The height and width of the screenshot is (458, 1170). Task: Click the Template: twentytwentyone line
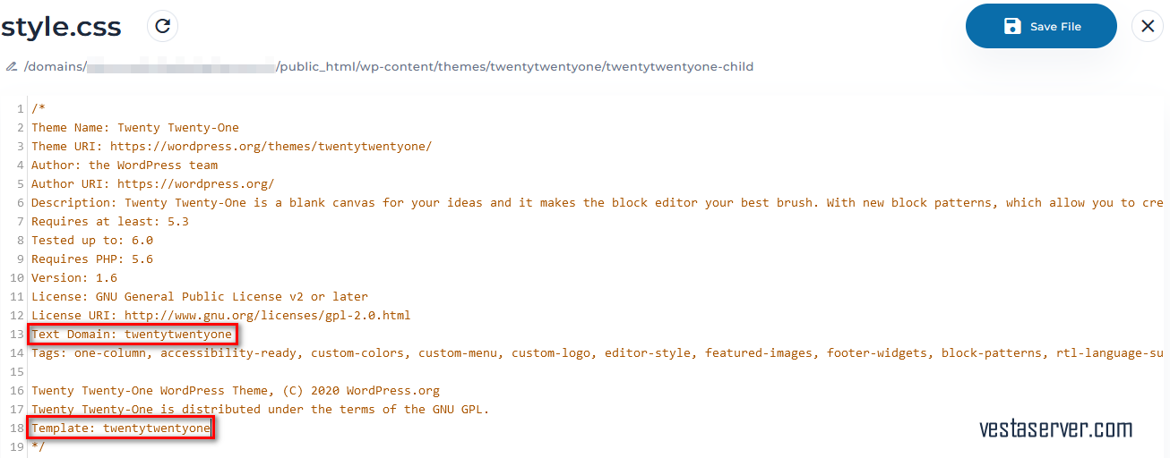point(121,428)
